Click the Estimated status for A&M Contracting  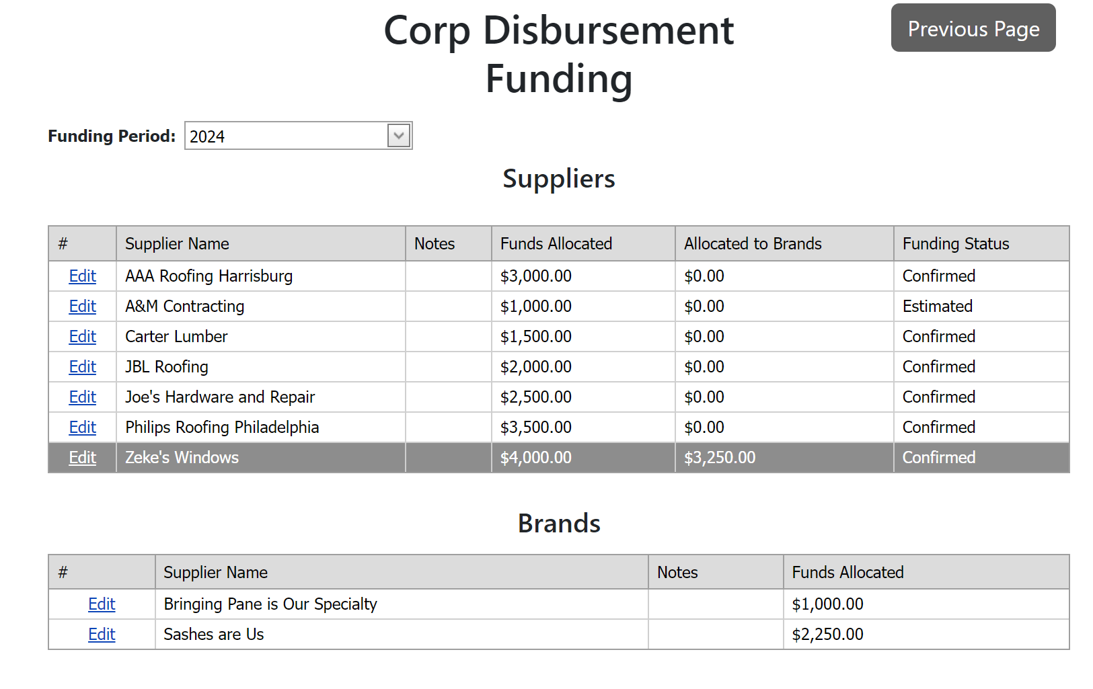[x=937, y=307]
